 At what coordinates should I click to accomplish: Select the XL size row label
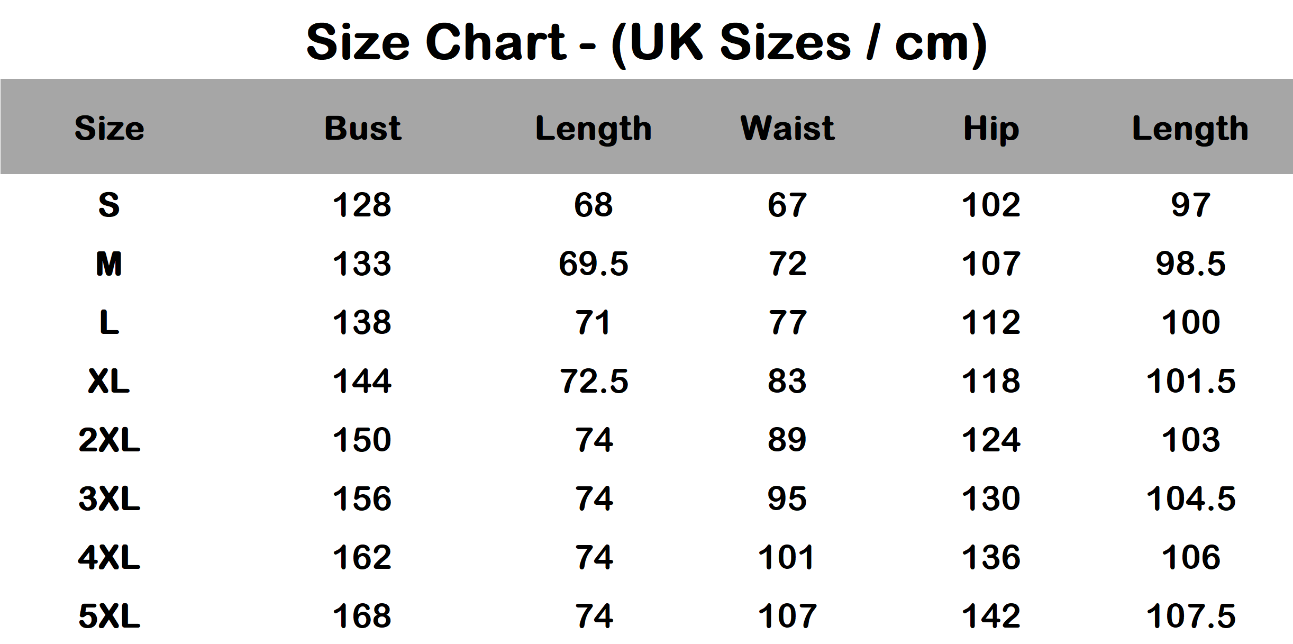[109, 381]
